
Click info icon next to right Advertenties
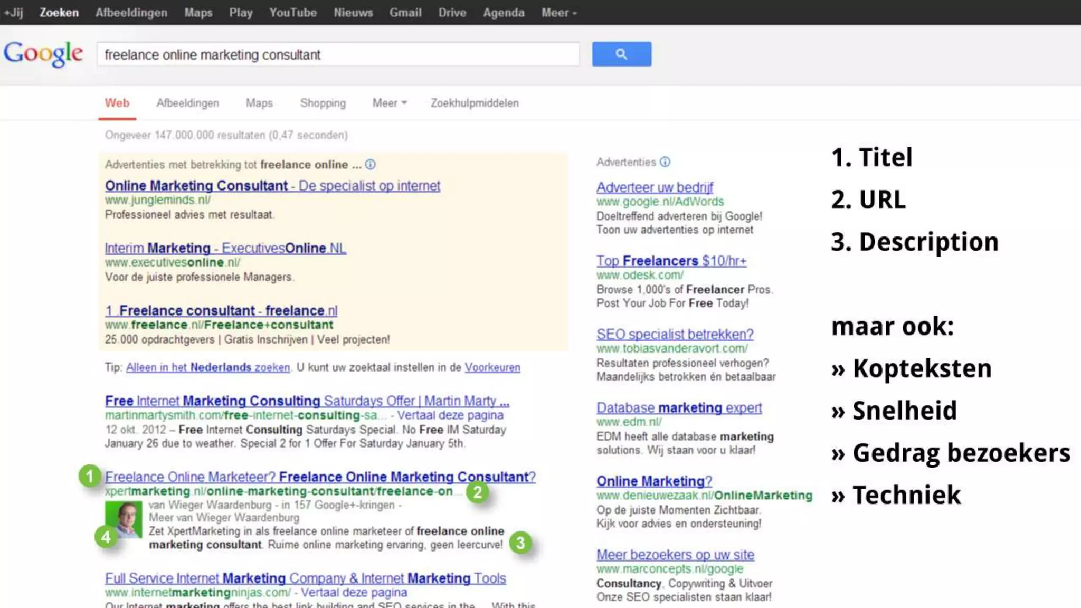pos(665,162)
